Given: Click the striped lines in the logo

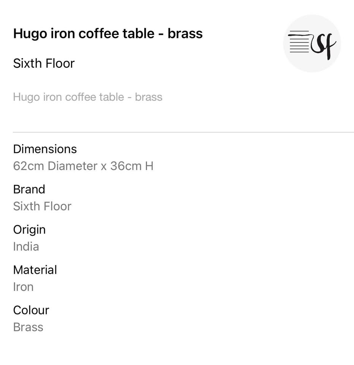Looking at the screenshot, I should click(299, 42).
